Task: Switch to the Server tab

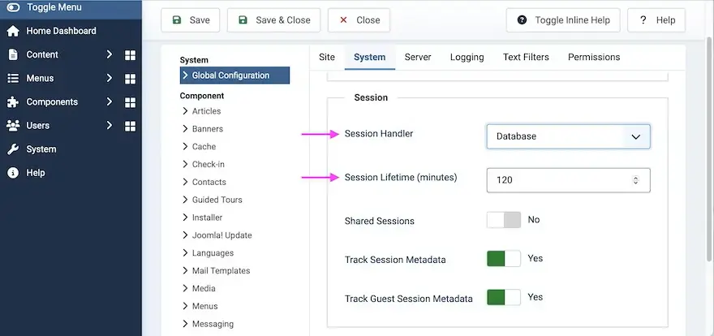Action: pos(418,58)
